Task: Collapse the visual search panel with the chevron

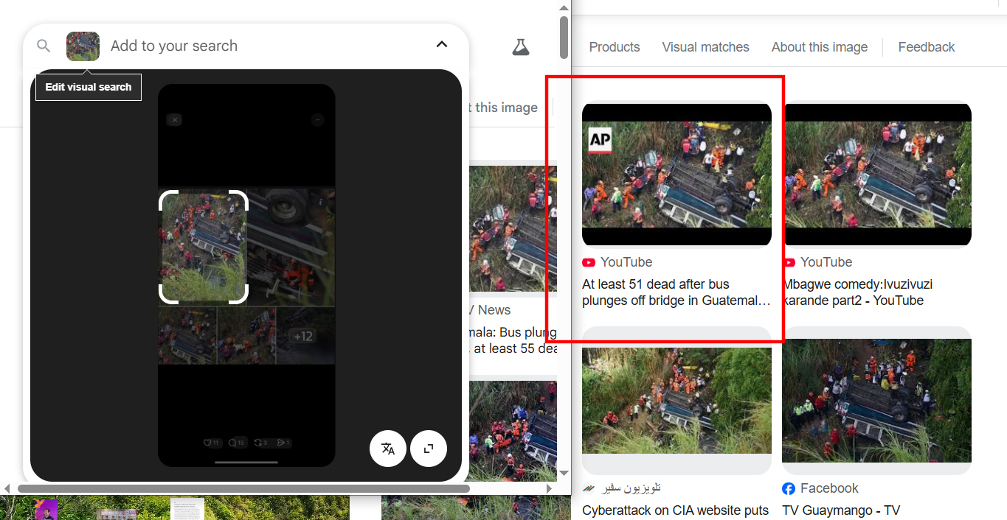Action: coord(442,45)
